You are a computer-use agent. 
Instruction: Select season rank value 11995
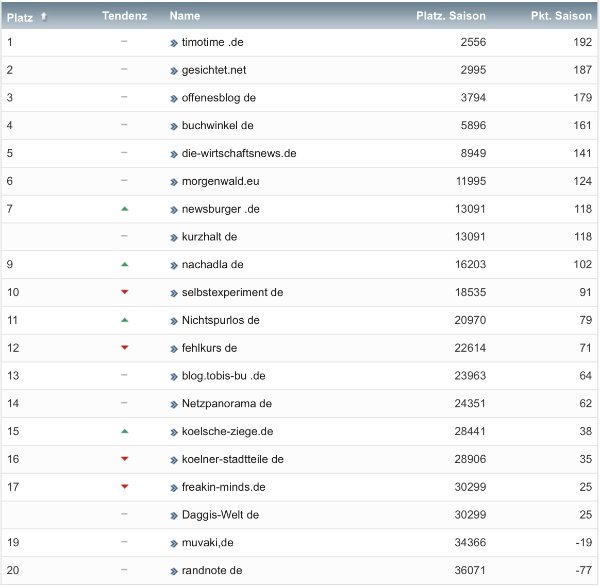pyautogui.click(x=471, y=181)
